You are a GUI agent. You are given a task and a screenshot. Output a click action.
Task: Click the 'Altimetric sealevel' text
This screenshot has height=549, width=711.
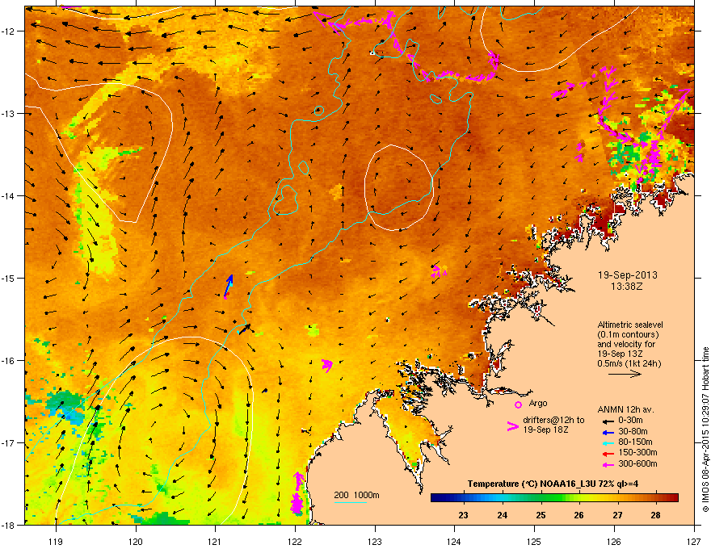tap(630, 325)
